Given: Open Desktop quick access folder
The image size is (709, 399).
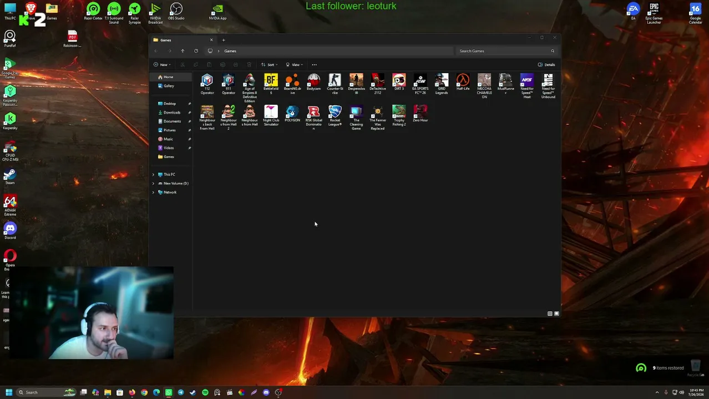Looking at the screenshot, I should (171, 104).
